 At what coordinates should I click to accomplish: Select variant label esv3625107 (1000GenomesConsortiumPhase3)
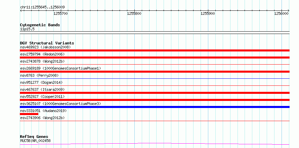click(x=60, y=104)
